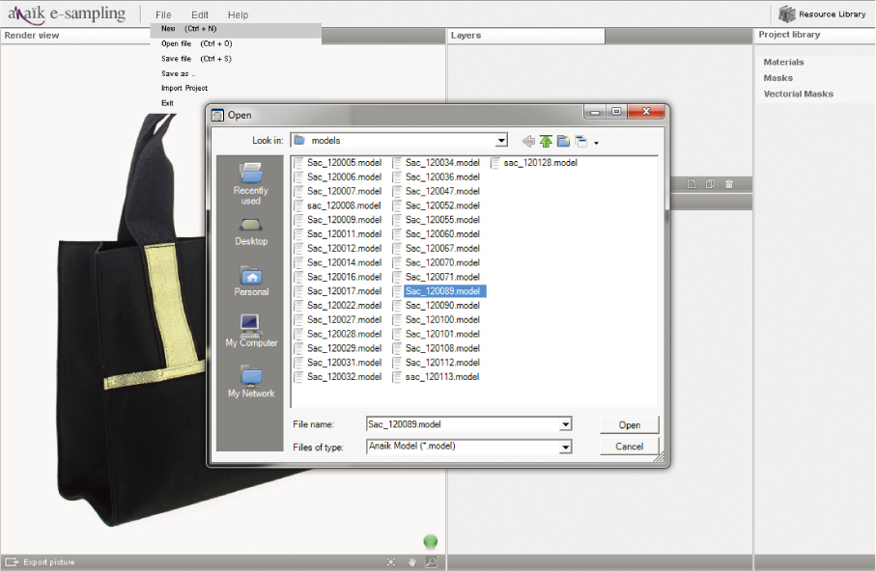This screenshot has width=876, height=571.
Task: Open the view menu dropdown arrow
Action: [596, 143]
